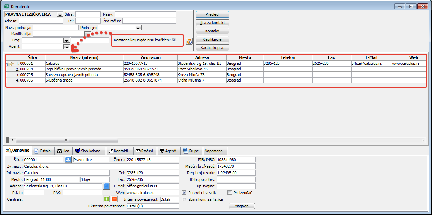Screen dimensions: 432x215
Task: Click the user info icon beside unused-komitenti checkbox
Action: tap(189, 41)
